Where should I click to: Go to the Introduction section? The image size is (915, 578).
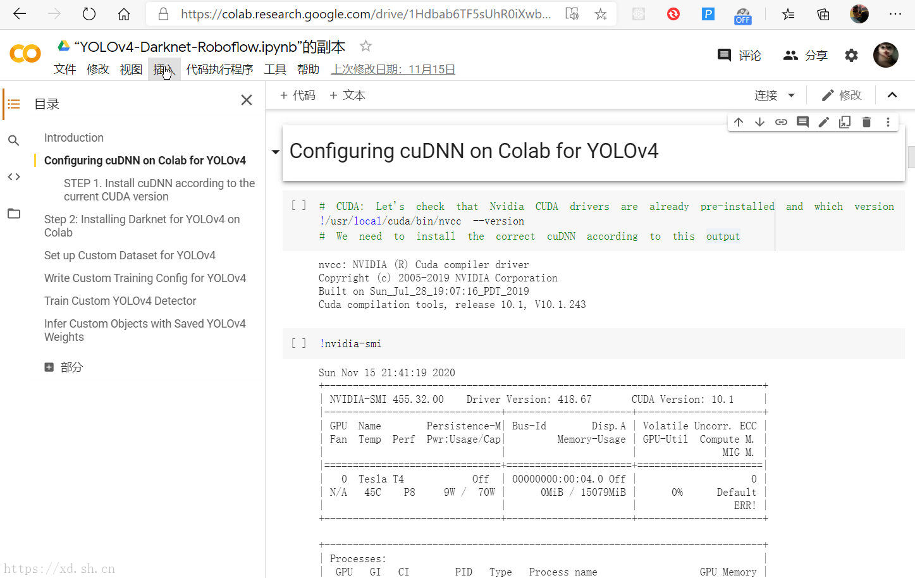point(74,138)
